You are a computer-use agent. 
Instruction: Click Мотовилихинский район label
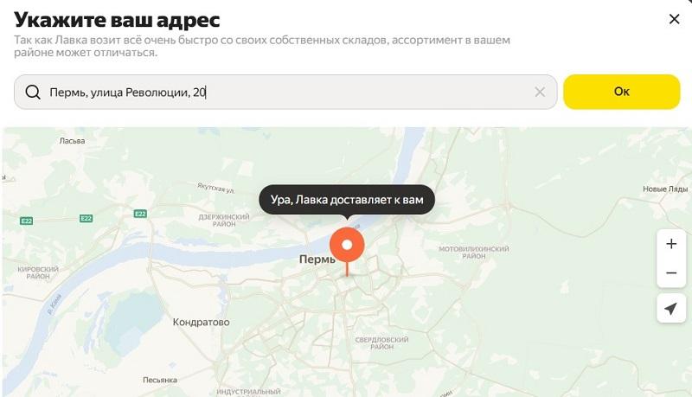point(473,253)
